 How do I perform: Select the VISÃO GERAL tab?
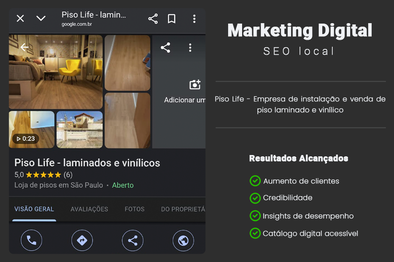pyautogui.click(x=34, y=209)
